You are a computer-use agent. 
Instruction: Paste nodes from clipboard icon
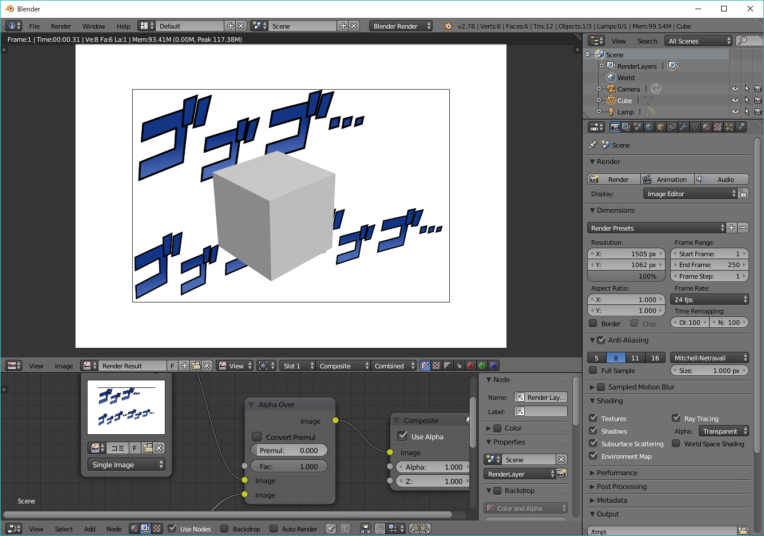[x=425, y=529]
